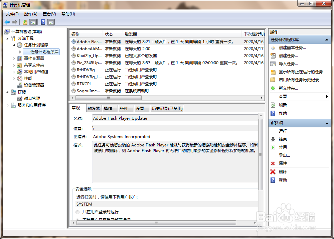This screenshot has width=334, height=239.
Task: Expand the 共享文件夹 tree node
Action: point(14,65)
